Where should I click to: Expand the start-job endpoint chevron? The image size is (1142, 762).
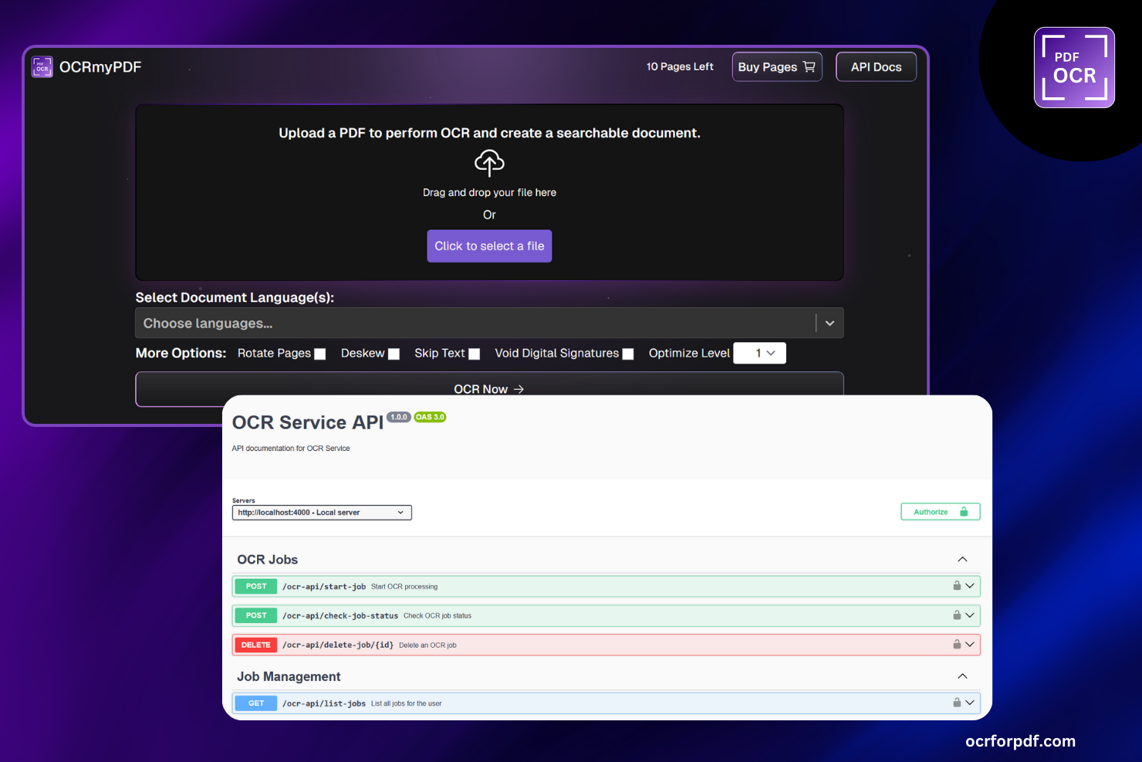pos(970,586)
